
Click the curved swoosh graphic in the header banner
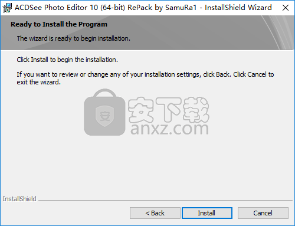(277, 32)
